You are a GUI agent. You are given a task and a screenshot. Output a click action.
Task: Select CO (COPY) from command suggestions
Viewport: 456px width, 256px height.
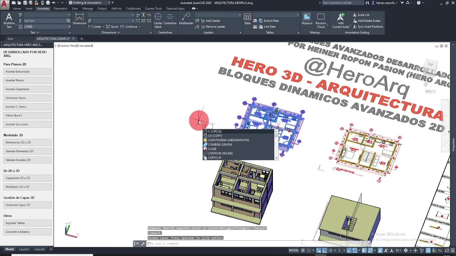[x=238, y=136]
